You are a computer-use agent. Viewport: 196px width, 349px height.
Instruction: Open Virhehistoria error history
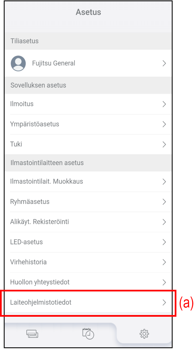coord(28,262)
